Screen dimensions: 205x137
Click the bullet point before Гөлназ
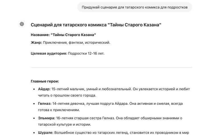[34, 103]
